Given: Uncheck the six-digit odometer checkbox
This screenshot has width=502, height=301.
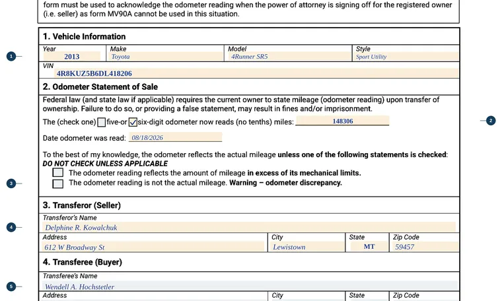Looking at the screenshot, I should (x=133, y=122).
